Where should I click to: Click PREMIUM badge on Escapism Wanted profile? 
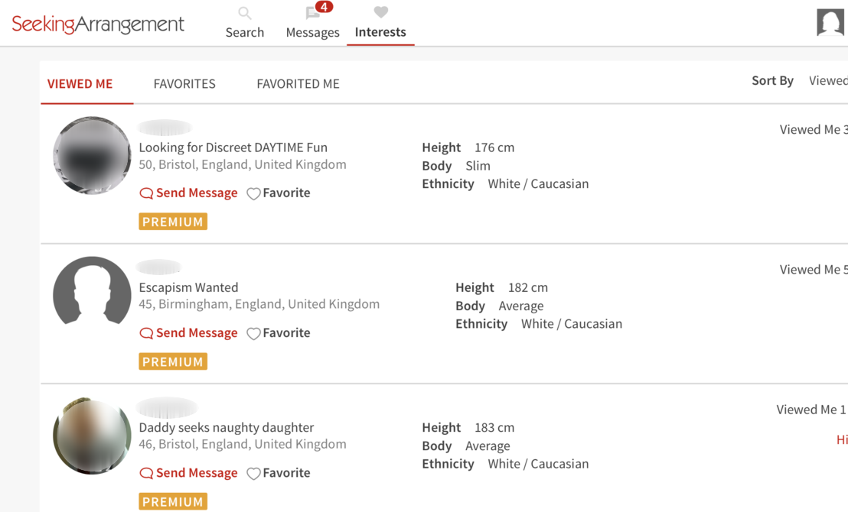tap(173, 361)
